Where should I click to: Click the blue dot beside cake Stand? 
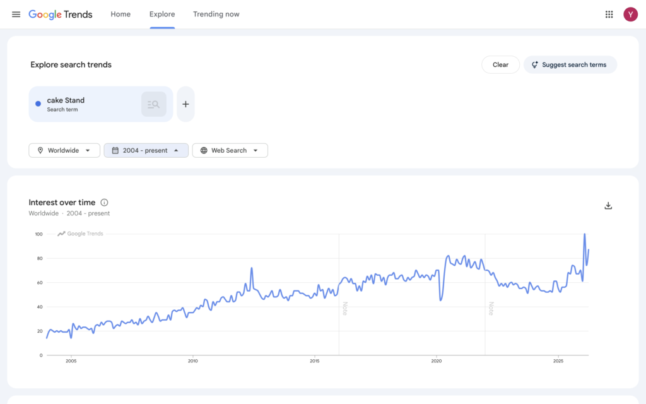tap(38, 104)
